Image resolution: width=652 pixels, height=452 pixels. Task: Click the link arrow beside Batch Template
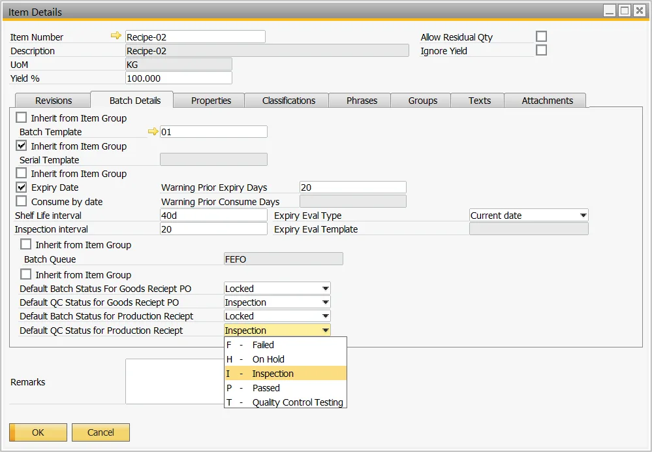pyautogui.click(x=153, y=131)
